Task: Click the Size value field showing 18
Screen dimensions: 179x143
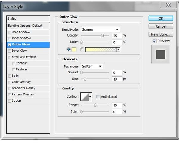Action: coord(117,79)
